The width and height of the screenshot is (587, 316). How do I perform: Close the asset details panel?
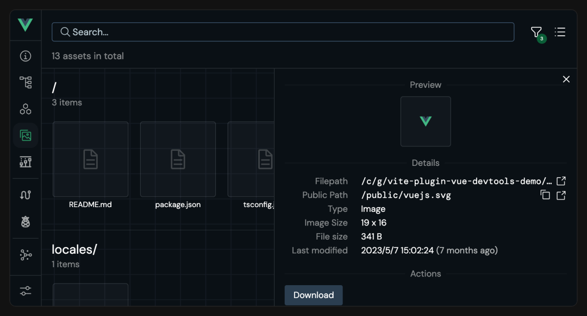pos(566,79)
